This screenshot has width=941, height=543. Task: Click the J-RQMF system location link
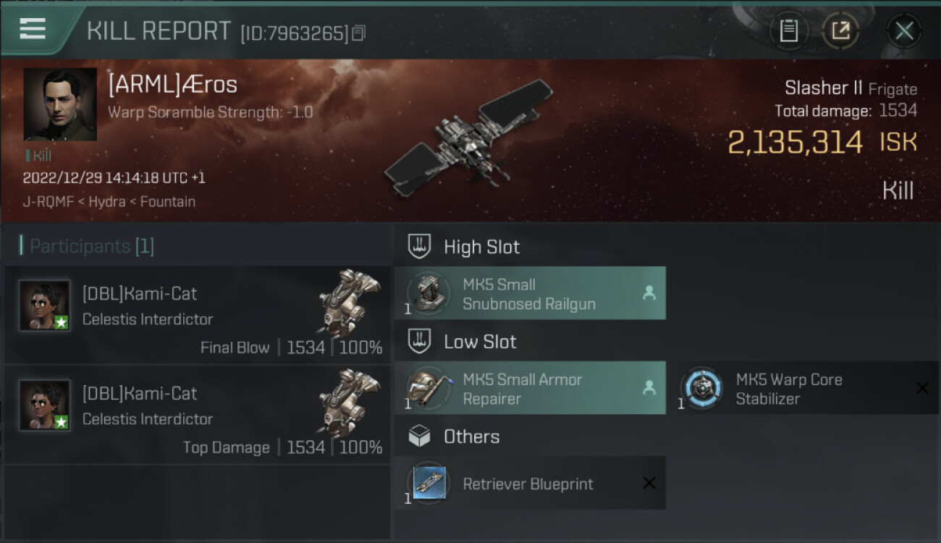tap(49, 201)
